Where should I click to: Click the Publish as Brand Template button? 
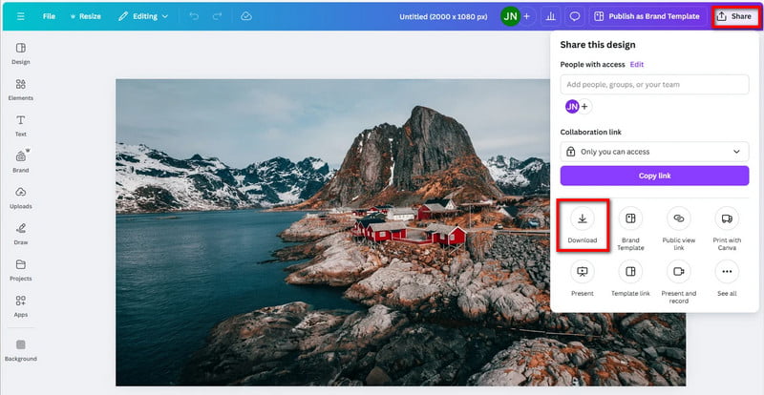648,16
